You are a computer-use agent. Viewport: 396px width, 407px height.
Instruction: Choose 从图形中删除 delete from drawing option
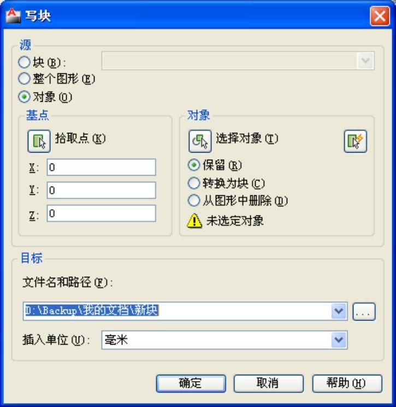(193, 200)
